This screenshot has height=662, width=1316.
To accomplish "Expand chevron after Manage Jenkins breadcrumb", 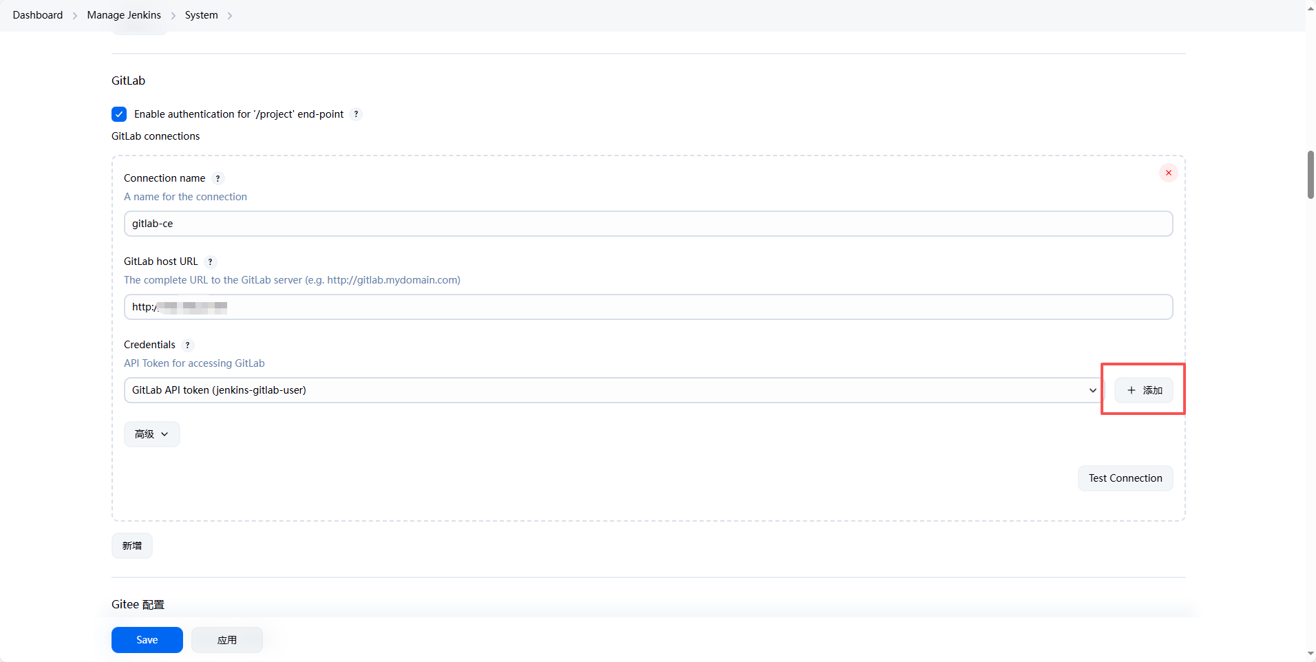I will coord(173,16).
